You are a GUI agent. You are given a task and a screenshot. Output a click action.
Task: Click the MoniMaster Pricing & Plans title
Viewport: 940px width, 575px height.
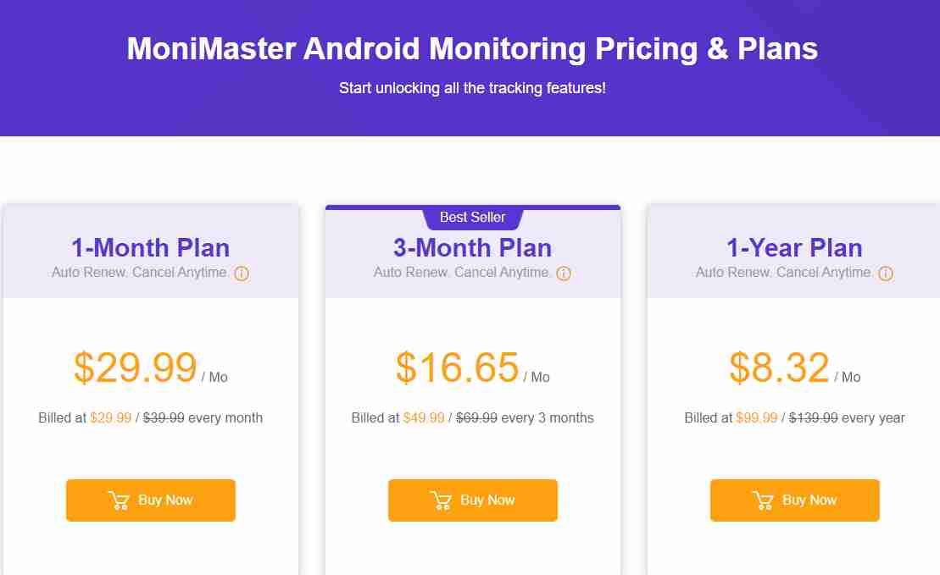pyautogui.click(x=472, y=49)
